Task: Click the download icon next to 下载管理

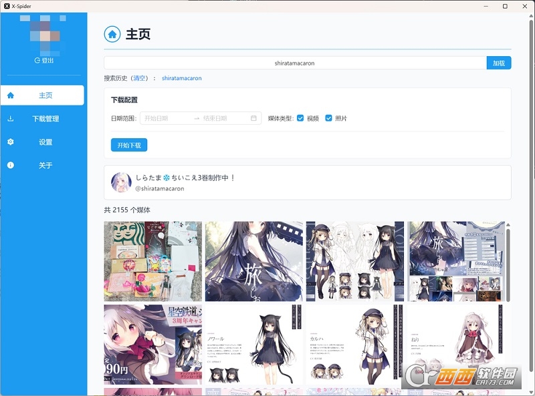Action: tap(11, 119)
